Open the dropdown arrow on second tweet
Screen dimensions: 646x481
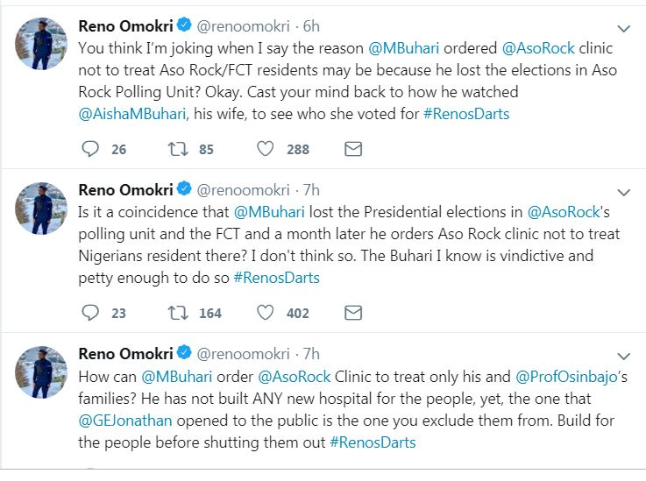tap(623, 191)
